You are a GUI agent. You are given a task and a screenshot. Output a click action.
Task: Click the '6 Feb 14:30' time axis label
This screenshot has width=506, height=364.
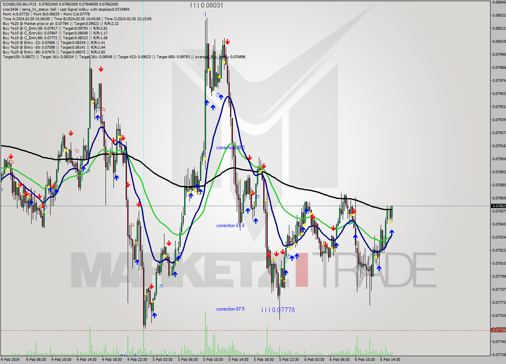coord(390,360)
